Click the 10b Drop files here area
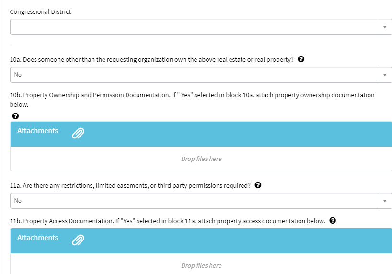392x274 pixels. click(x=201, y=159)
